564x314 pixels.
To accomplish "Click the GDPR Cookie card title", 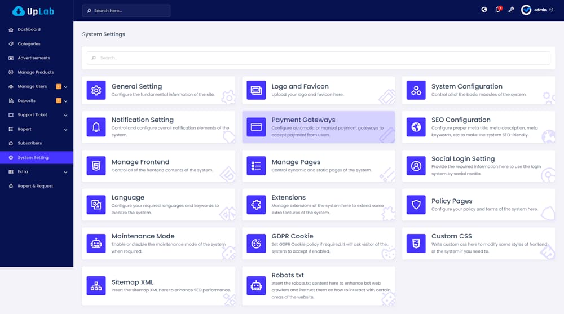I will coord(292,236).
